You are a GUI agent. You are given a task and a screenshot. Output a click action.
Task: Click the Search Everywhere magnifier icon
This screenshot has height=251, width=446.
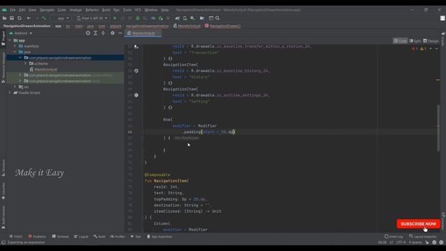217,18
